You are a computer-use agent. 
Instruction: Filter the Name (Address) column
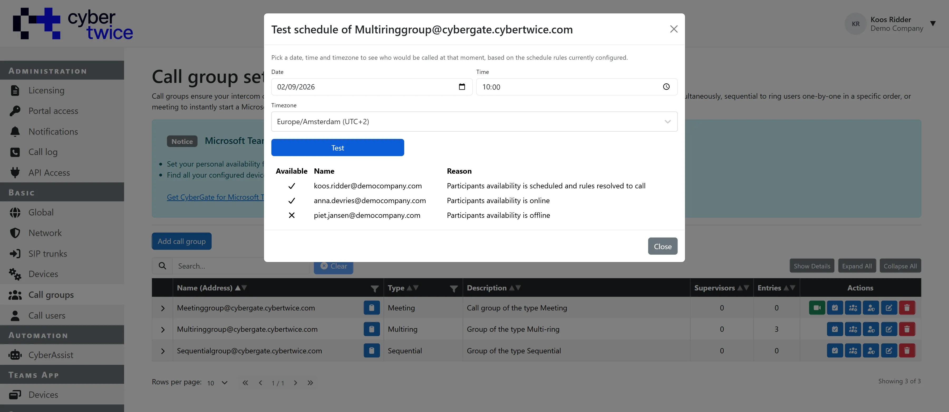374,289
